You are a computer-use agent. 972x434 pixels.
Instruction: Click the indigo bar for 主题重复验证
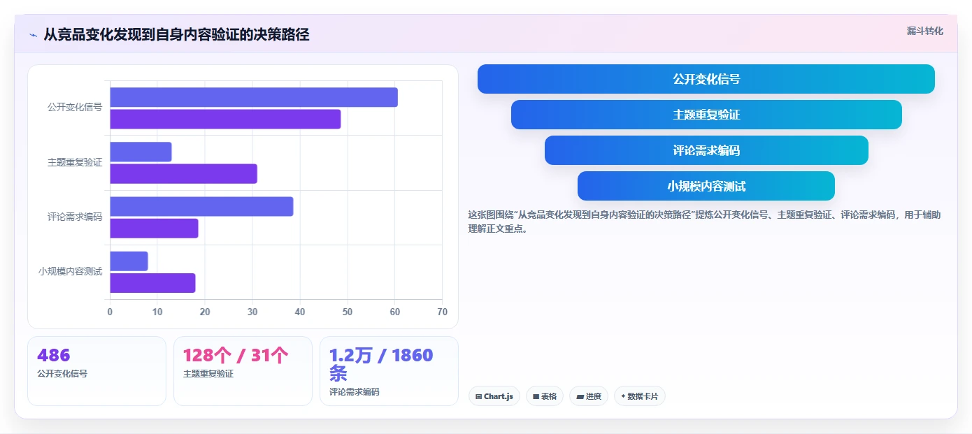click(x=141, y=152)
